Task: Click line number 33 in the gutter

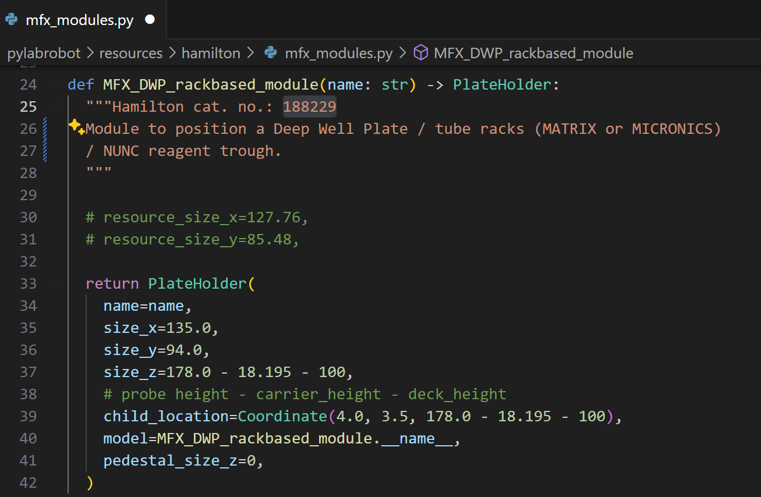Action: point(28,284)
